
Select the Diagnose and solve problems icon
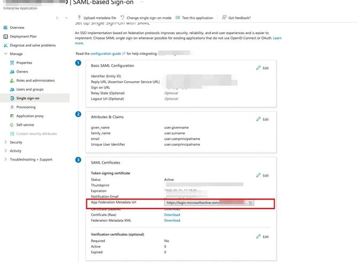tap(5, 45)
